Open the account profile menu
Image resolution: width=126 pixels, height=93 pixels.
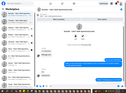tap(121, 4)
